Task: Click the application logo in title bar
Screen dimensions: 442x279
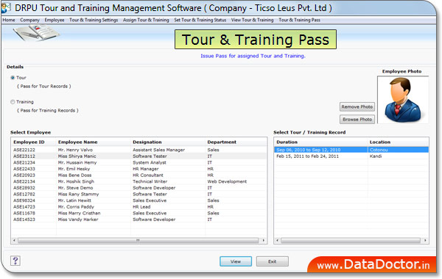Action: pos(6,7)
